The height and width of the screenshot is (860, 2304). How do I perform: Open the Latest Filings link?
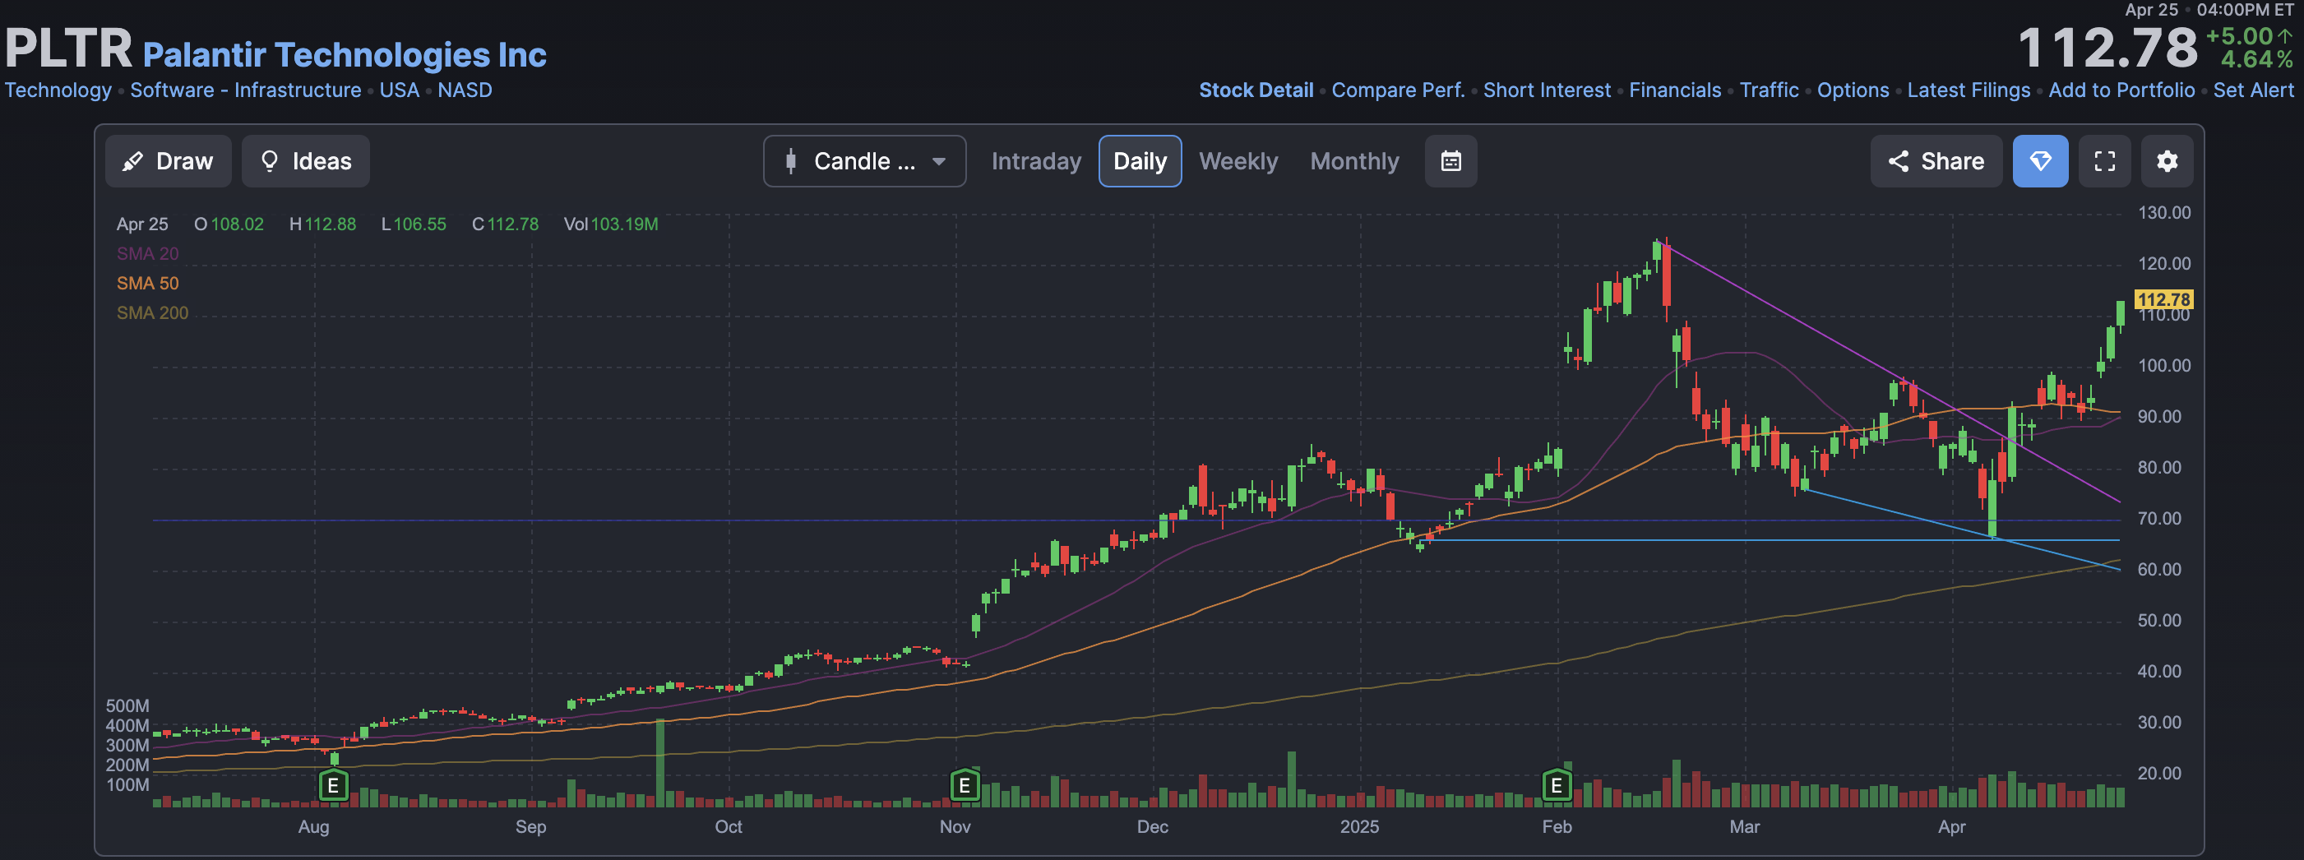point(1968,90)
